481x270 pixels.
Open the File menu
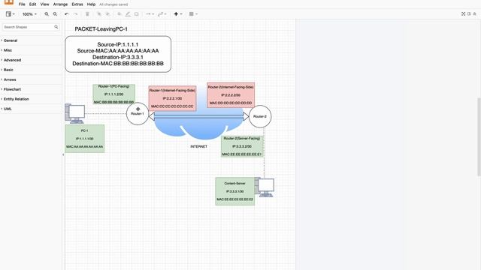[22, 4]
